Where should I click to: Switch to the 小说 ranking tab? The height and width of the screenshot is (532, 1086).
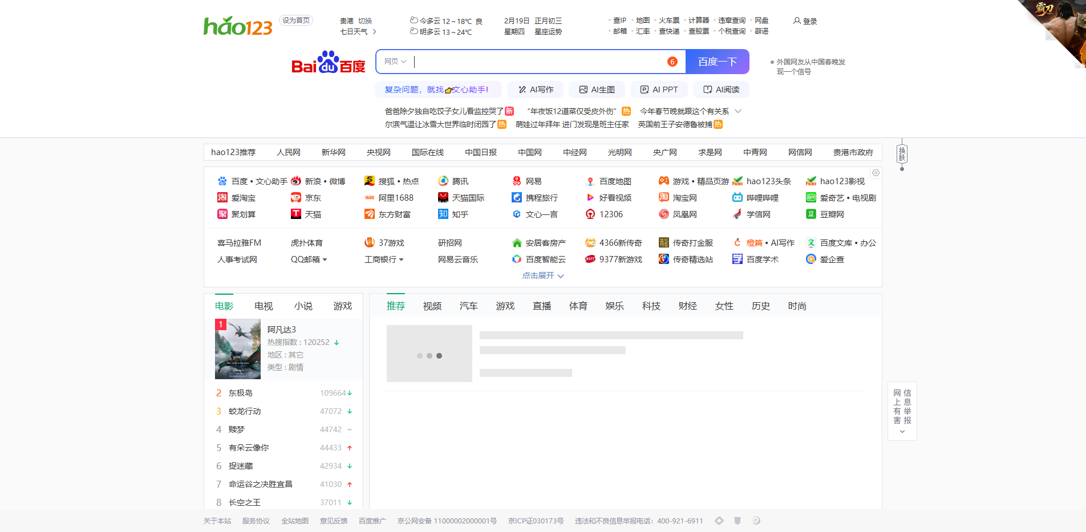point(303,306)
